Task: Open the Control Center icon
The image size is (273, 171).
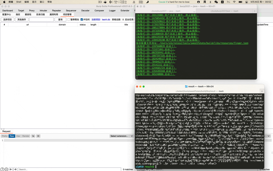Action: point(247,2)
